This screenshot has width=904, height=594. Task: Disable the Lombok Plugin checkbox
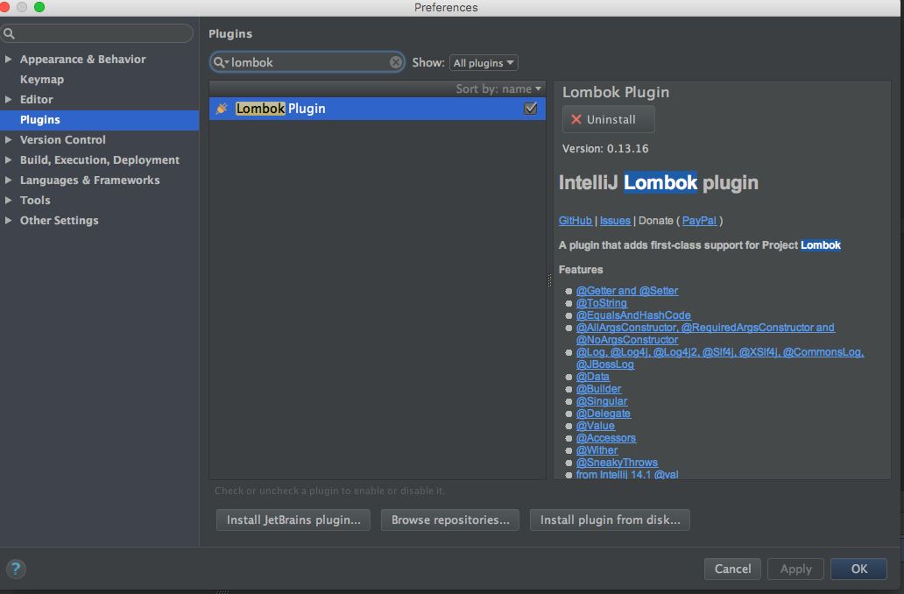click(x=531, y=109)
